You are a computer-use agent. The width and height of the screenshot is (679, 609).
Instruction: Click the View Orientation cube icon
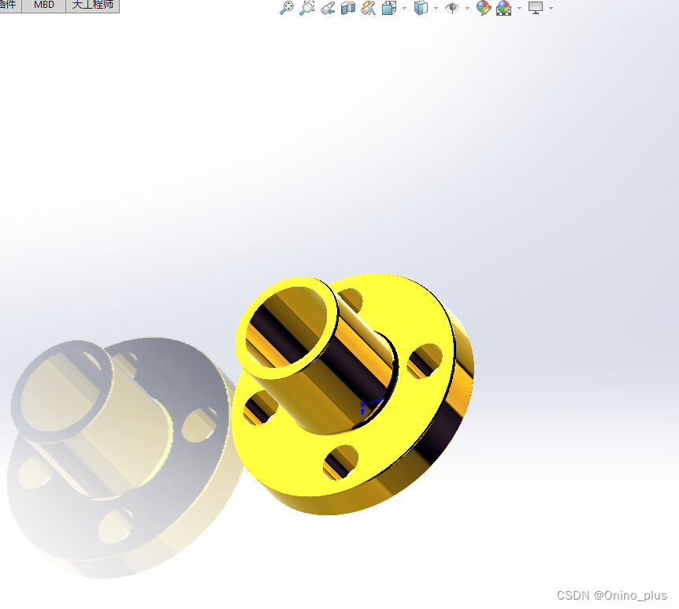point(389,8)
